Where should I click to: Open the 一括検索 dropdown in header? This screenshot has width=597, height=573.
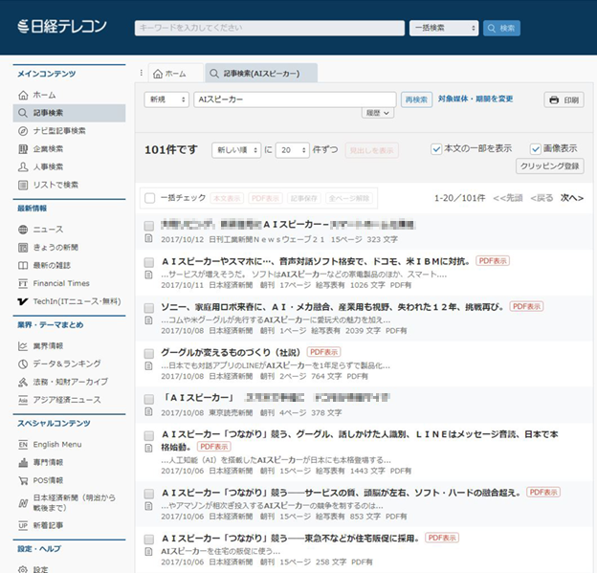tap(444, 28)
